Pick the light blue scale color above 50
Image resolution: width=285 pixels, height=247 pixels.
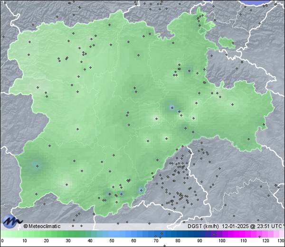tap(112, 234)
